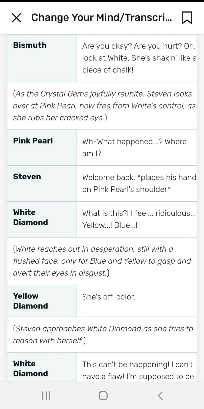Tap the Android back arrow
The width and height of the screenshot is (204, 409).
pos(160,395)
